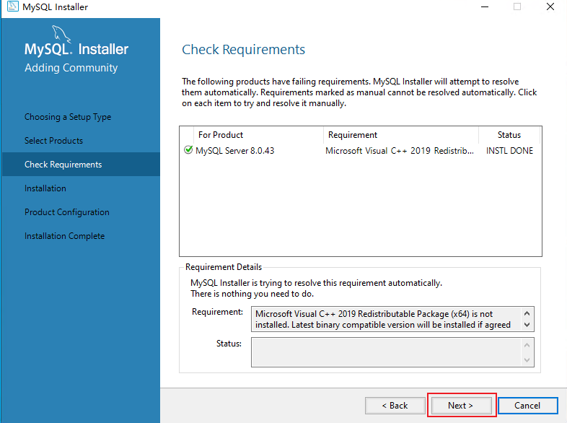Click up arrow in Status details box

pyautogui.click(x=527, y=344)
